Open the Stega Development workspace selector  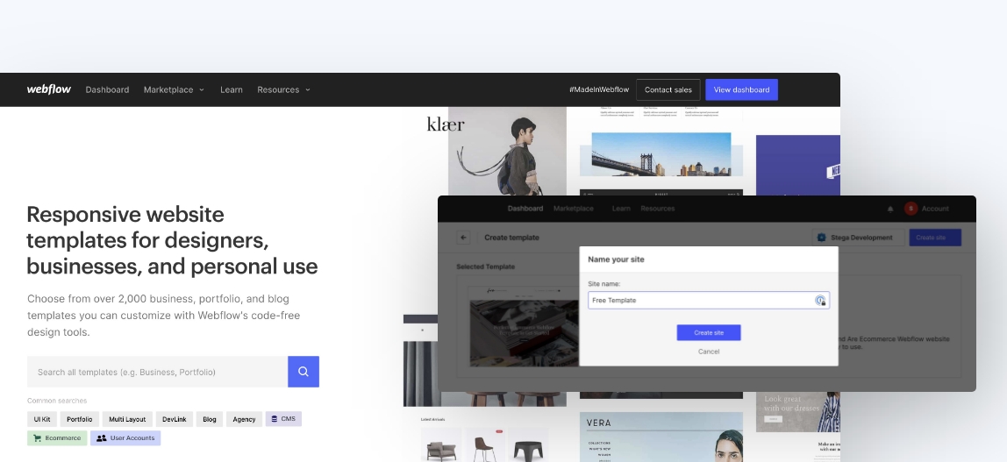(858, 238)
